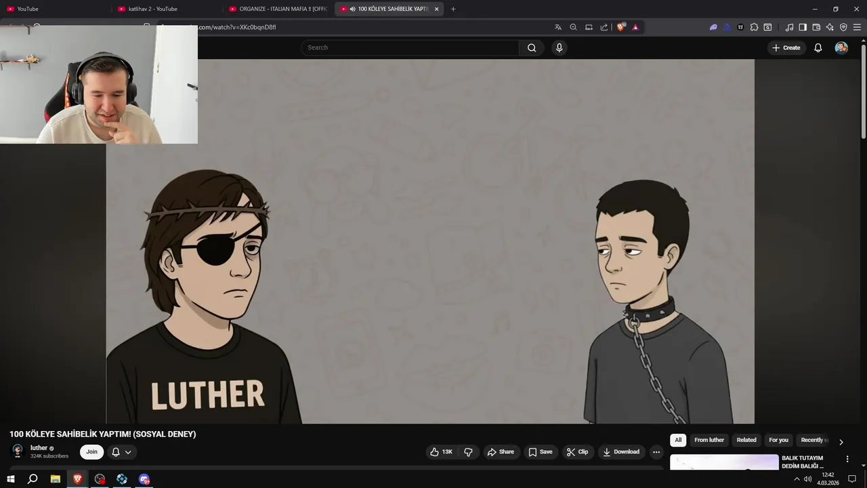Start voice search with the microphone icon

click(559, 47)
